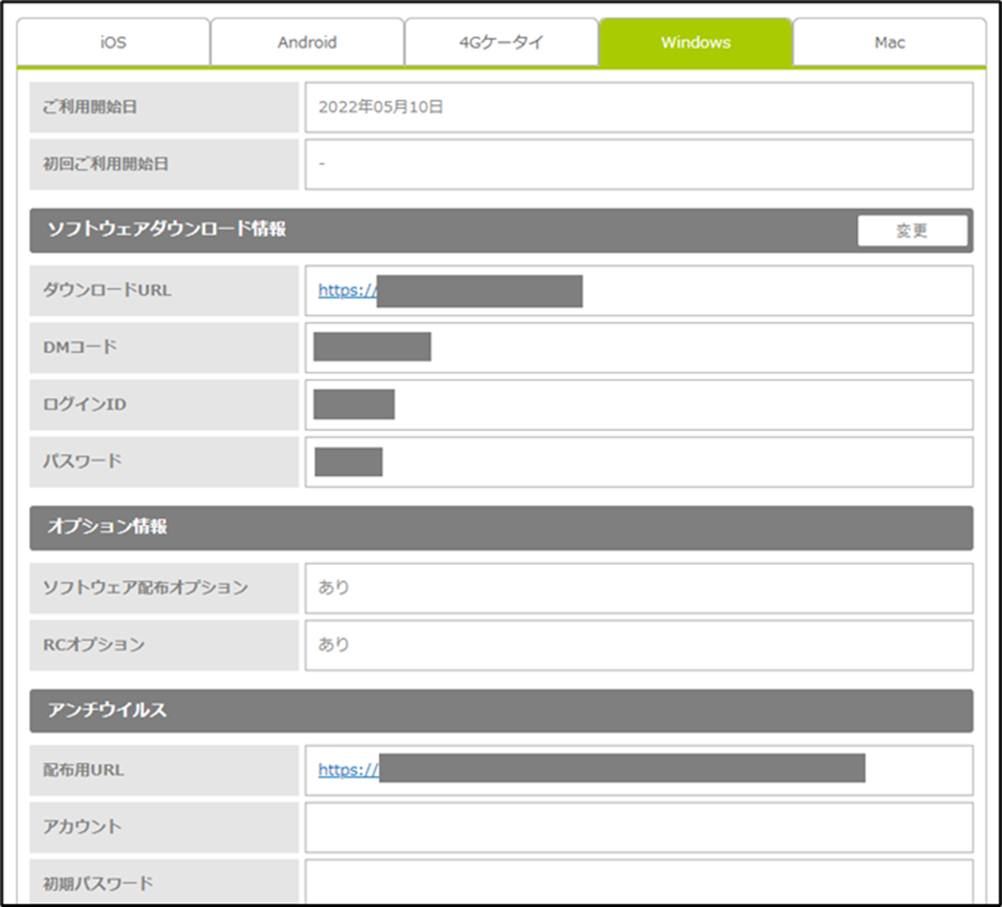This screenshot has height=907, width=1002.
Task: Click the ログインID value field
Action: 639,404
